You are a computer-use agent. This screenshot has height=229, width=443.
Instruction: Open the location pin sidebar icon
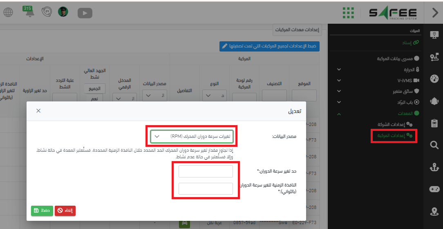point(434,211)
